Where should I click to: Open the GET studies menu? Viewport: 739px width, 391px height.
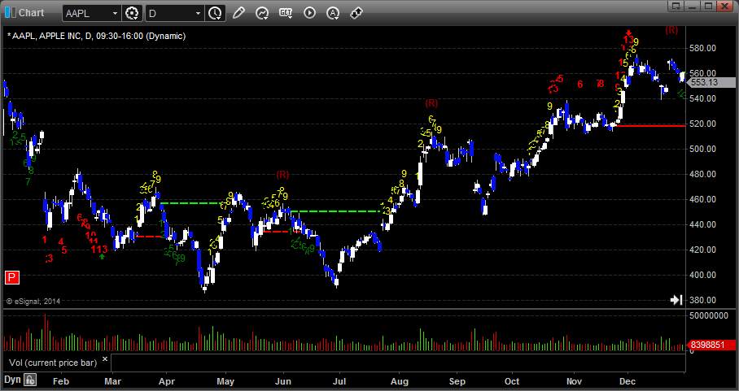point(286,13)
